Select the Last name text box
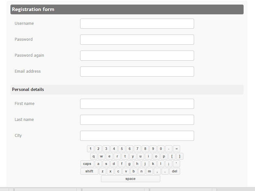Viewport: 255px width, 191px height. click(137, 120)
